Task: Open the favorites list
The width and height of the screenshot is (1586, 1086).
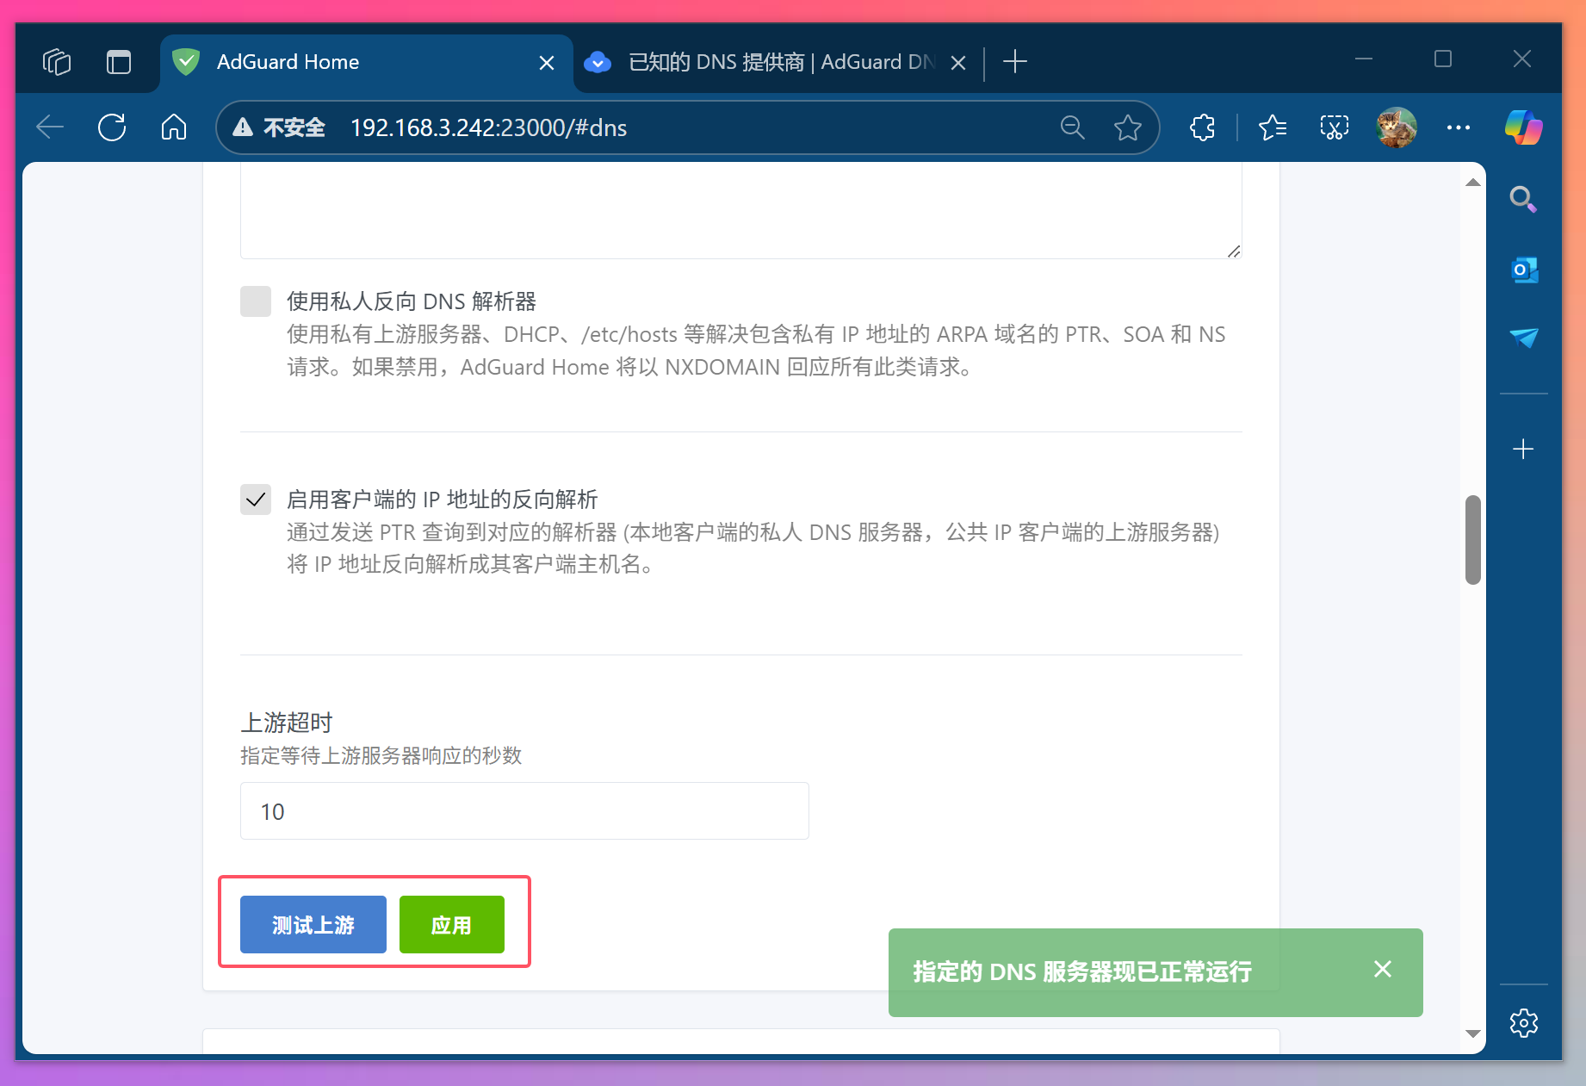Action: click(x=1272, y=127)
